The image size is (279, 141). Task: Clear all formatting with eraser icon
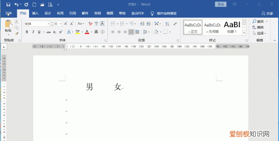[x=90, y=24]
